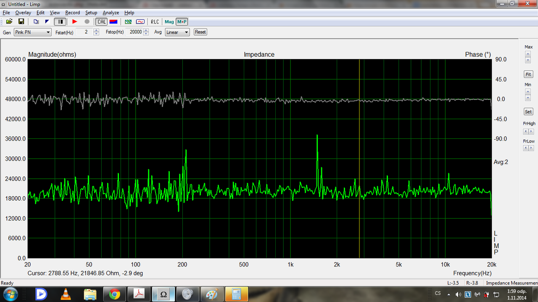Click the black-and-white triangle toolbar icon

click(47, 21)
